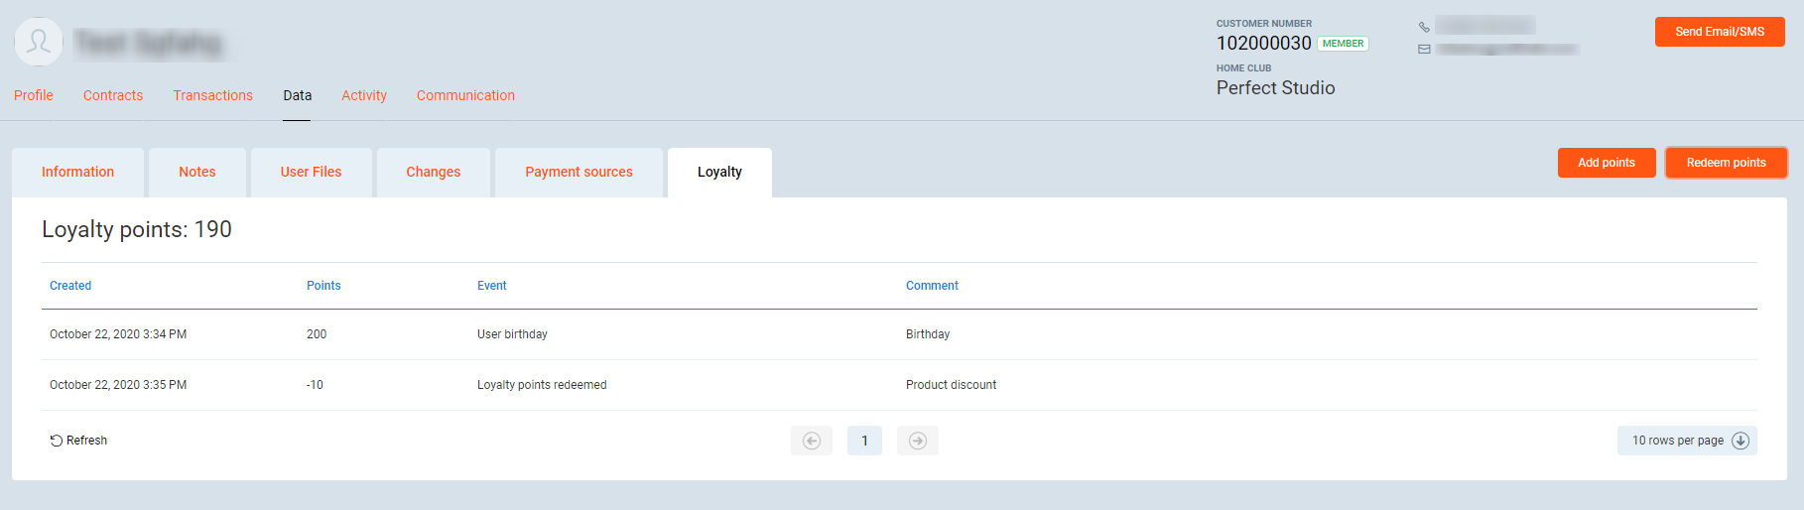This screenshot has height=510, width=1804.
Task: Click the Refresh icon below the table
Action: 57,441
